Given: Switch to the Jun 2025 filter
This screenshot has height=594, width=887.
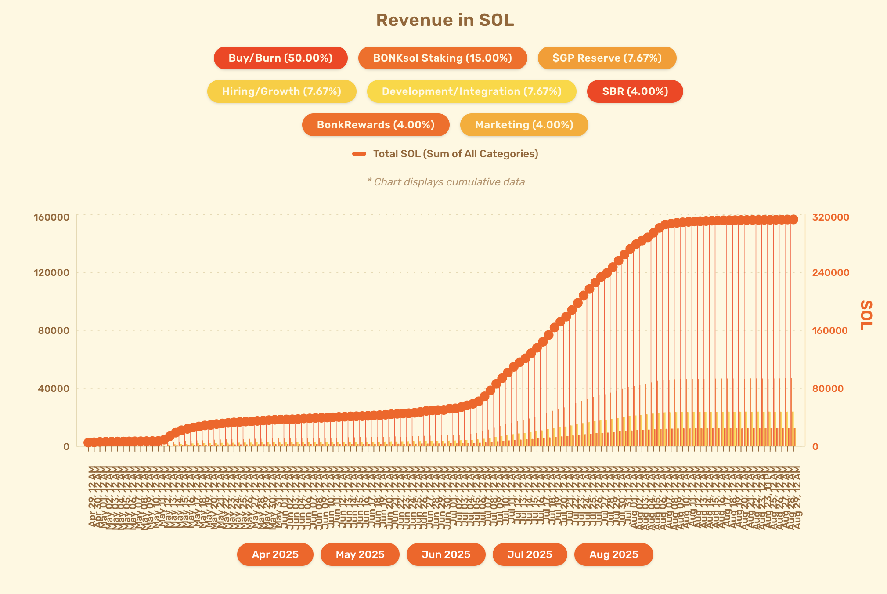Looking at the screenshot, I should coord(446,554).
